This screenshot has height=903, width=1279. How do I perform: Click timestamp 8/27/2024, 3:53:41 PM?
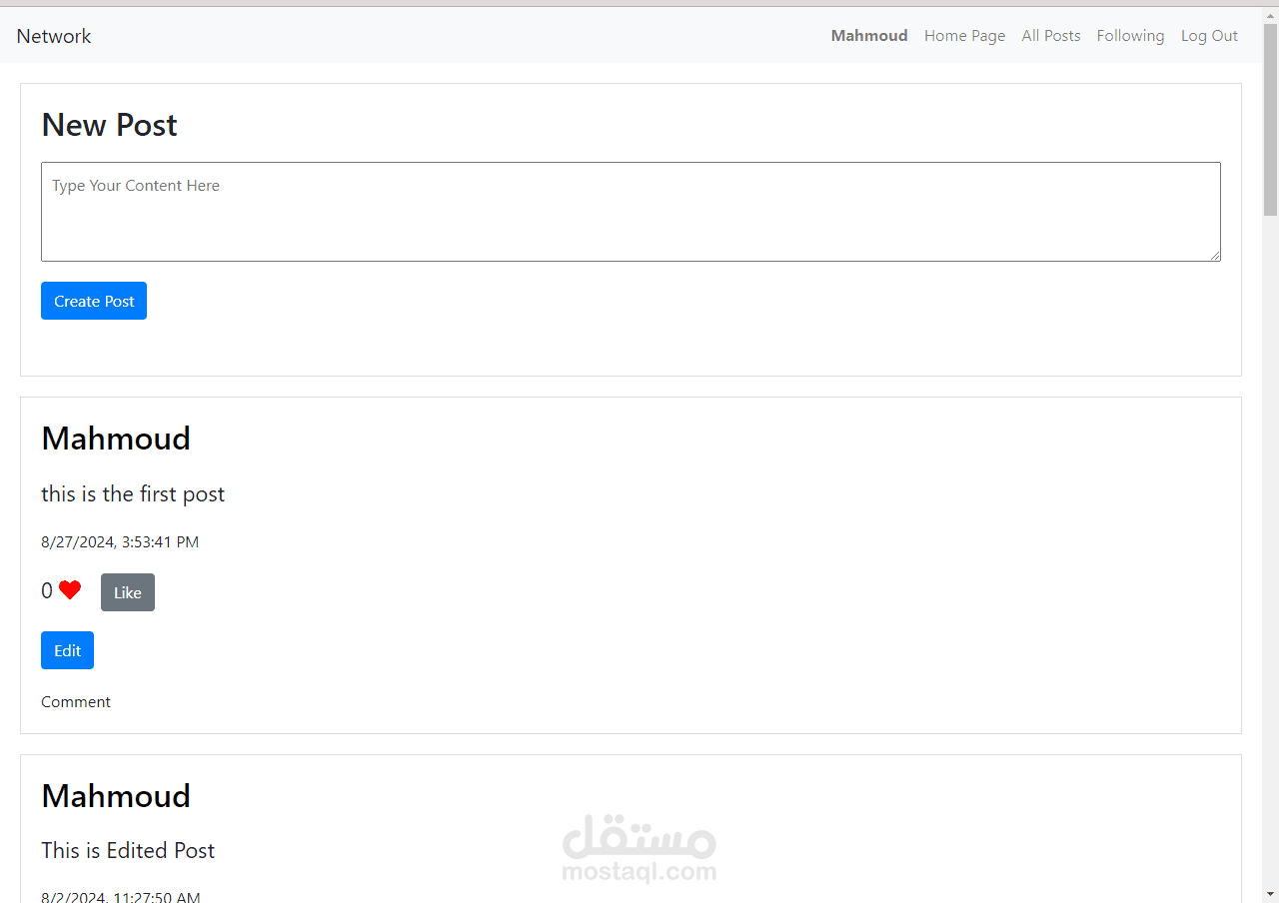(x=120, y=542)
